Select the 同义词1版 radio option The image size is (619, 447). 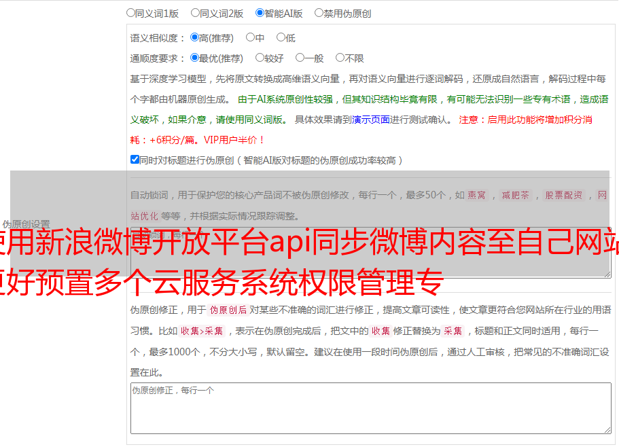[x=130, y=13]
